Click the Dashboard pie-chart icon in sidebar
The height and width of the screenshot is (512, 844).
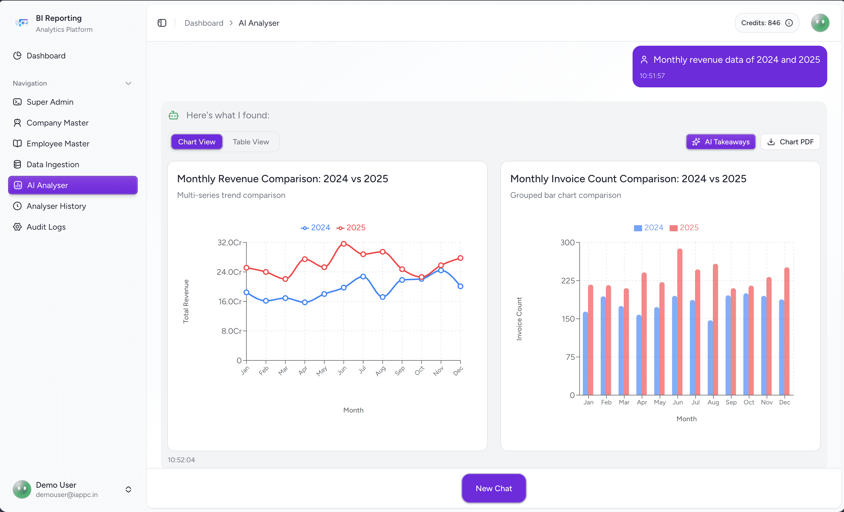click(x=17, y=56)
